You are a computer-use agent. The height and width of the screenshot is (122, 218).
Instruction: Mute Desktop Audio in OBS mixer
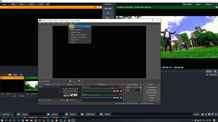tap(118, 91)
